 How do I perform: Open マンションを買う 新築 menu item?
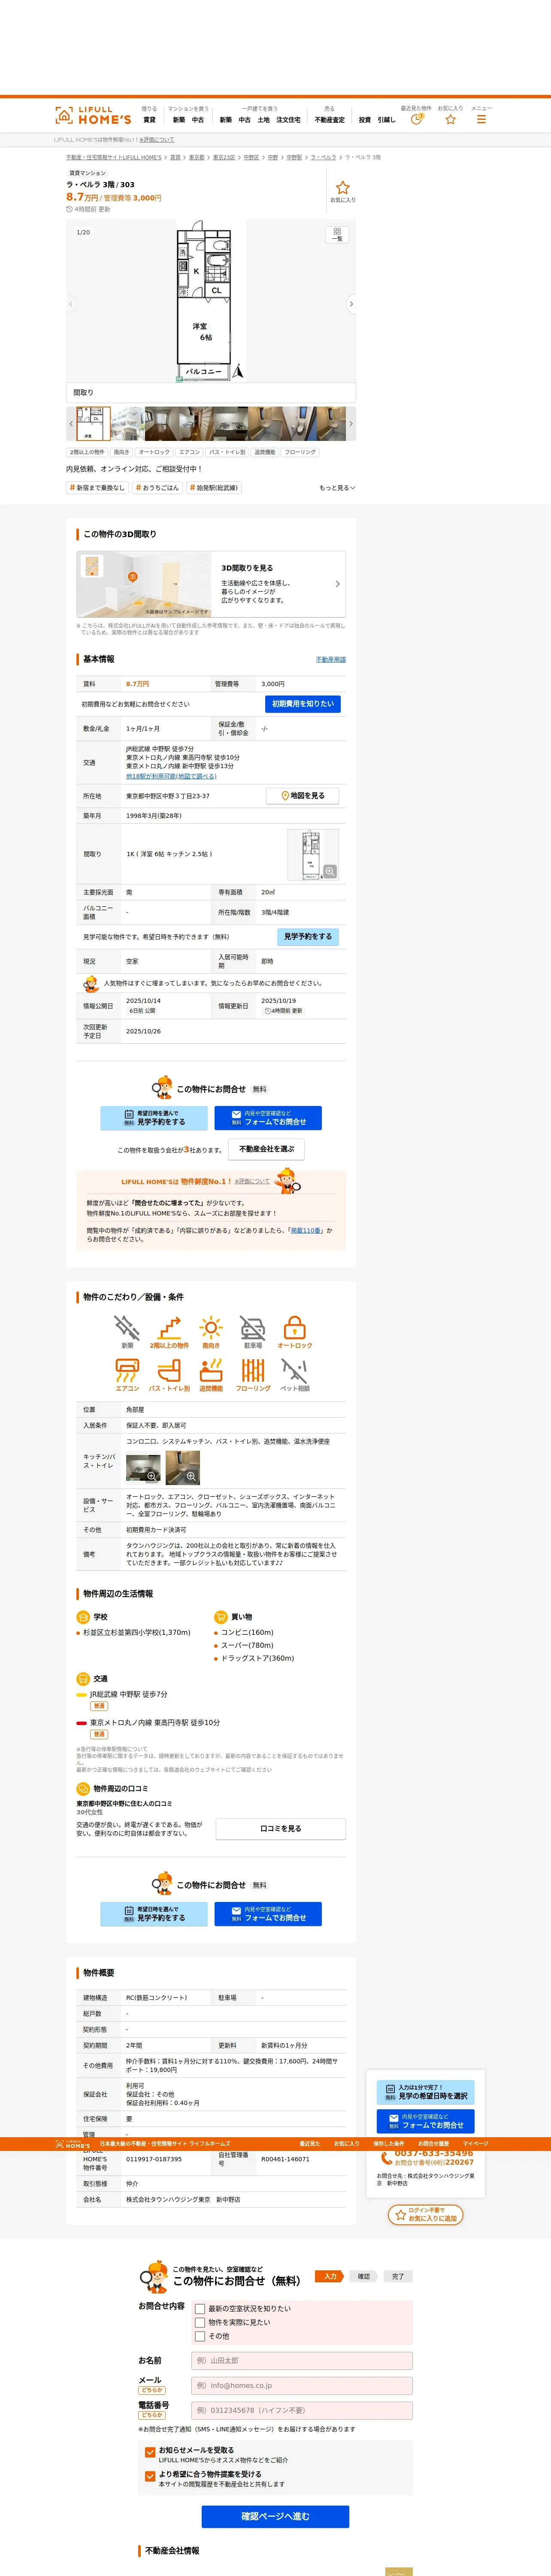click(x=179, y=120)
